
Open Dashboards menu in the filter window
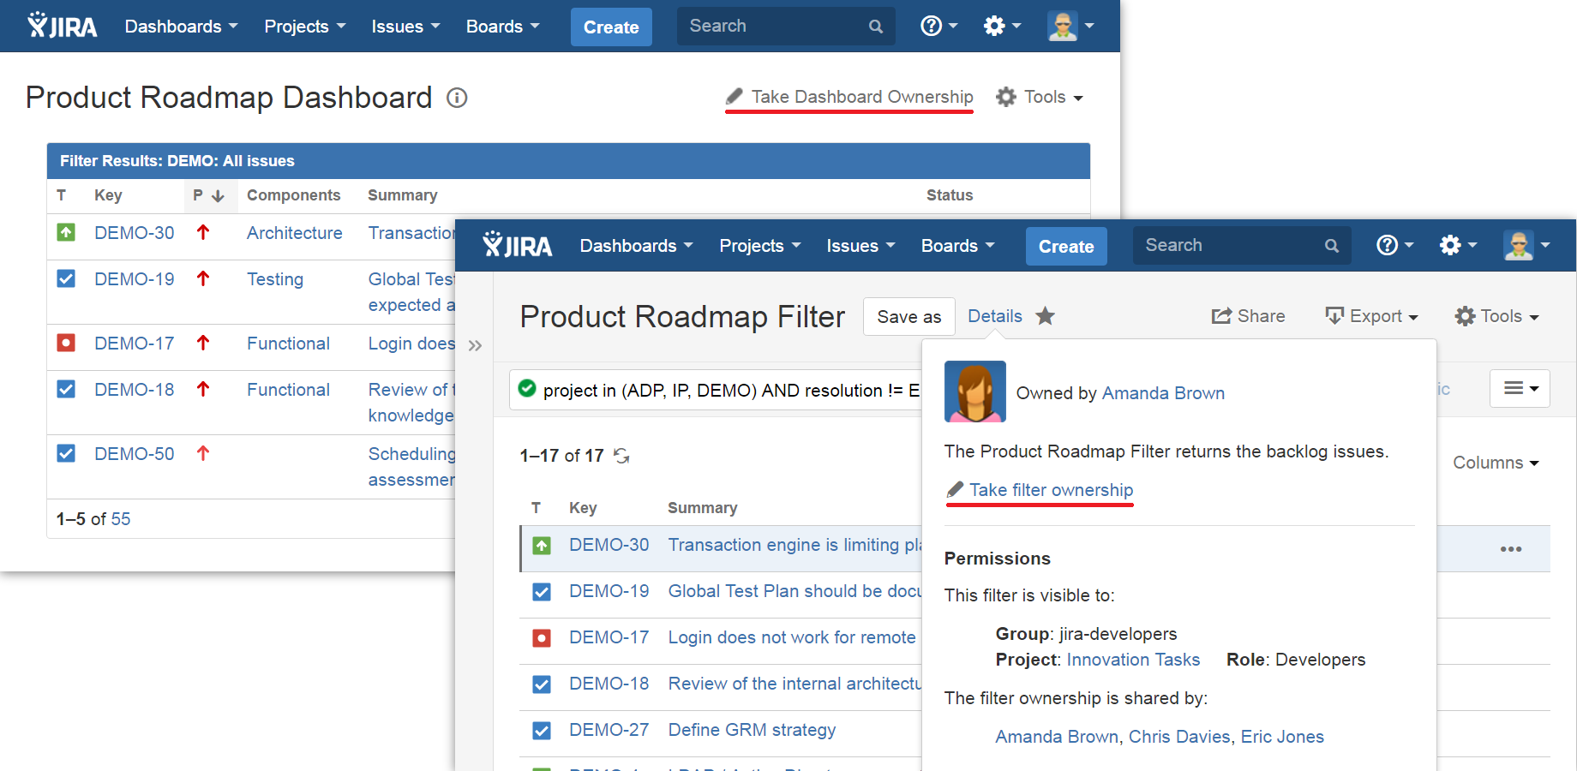pos(637,246)
